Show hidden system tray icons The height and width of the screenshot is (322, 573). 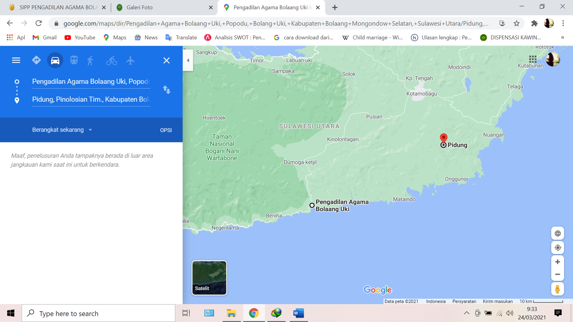pyautogui.click(x=467, y=313)
